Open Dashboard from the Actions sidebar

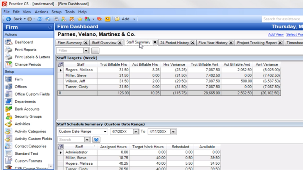23,42
